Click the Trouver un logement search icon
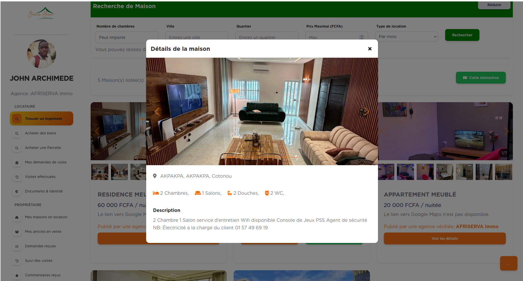This screenshot has width=523, height=281. pyautogui.click(x=17, y=119)
